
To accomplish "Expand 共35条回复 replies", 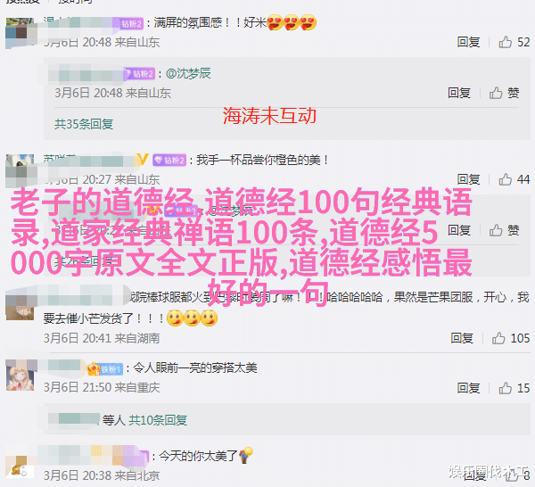I will 84,124.
